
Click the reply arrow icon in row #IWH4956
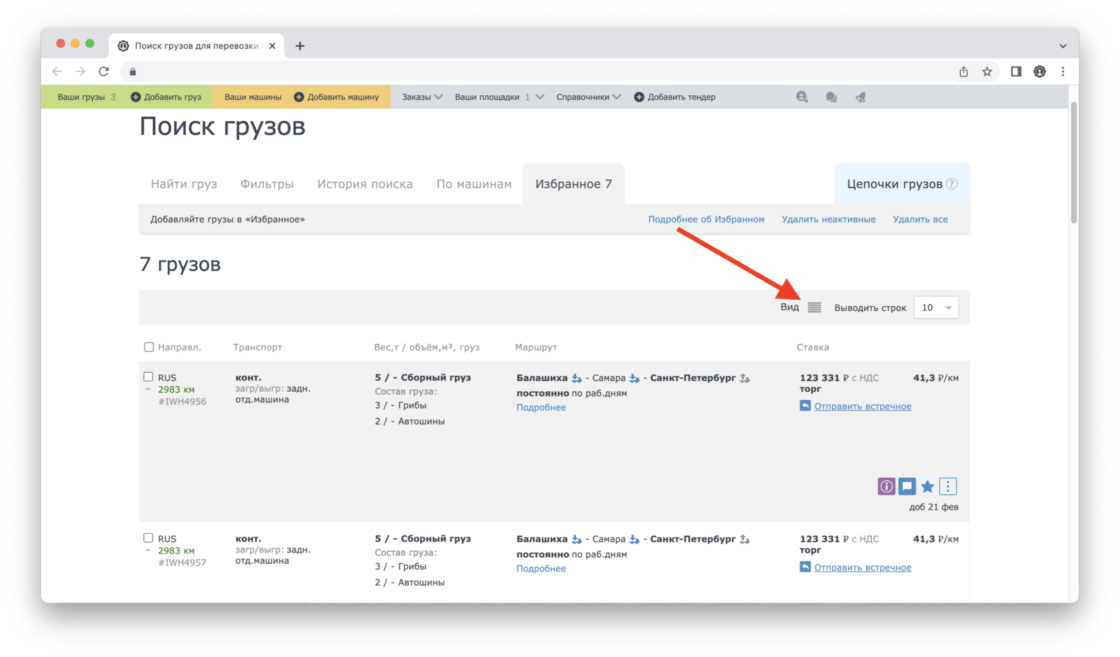805,406
